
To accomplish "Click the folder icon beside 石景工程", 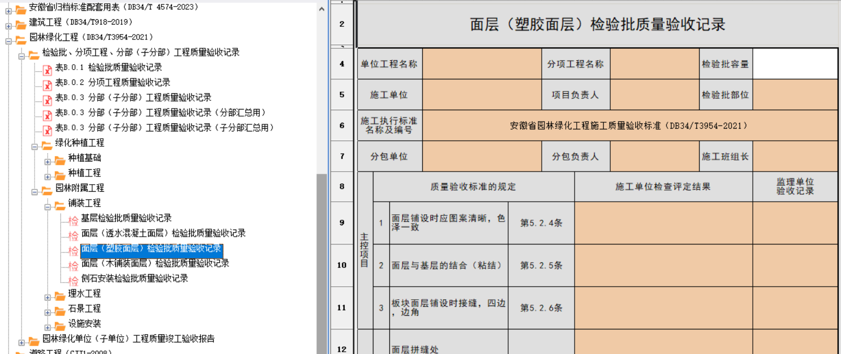I will (60, 310).
